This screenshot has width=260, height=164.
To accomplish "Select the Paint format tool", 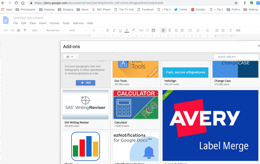I will pos(25,30).
